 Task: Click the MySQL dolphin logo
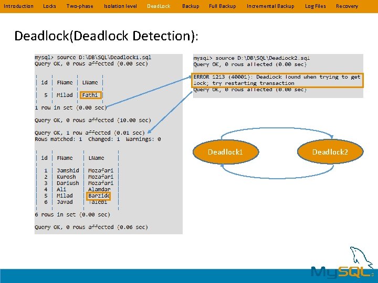click(343, 264)
